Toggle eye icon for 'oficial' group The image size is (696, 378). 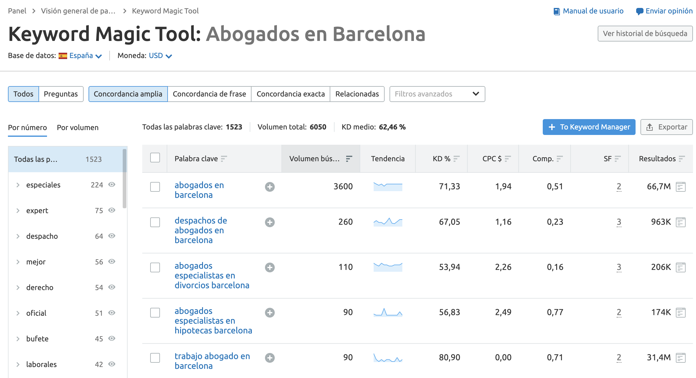tap(112, 313)
